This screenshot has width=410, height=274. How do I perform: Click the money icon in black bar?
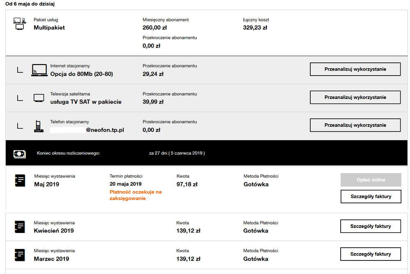pyautogui.click(x=19, y=153)
